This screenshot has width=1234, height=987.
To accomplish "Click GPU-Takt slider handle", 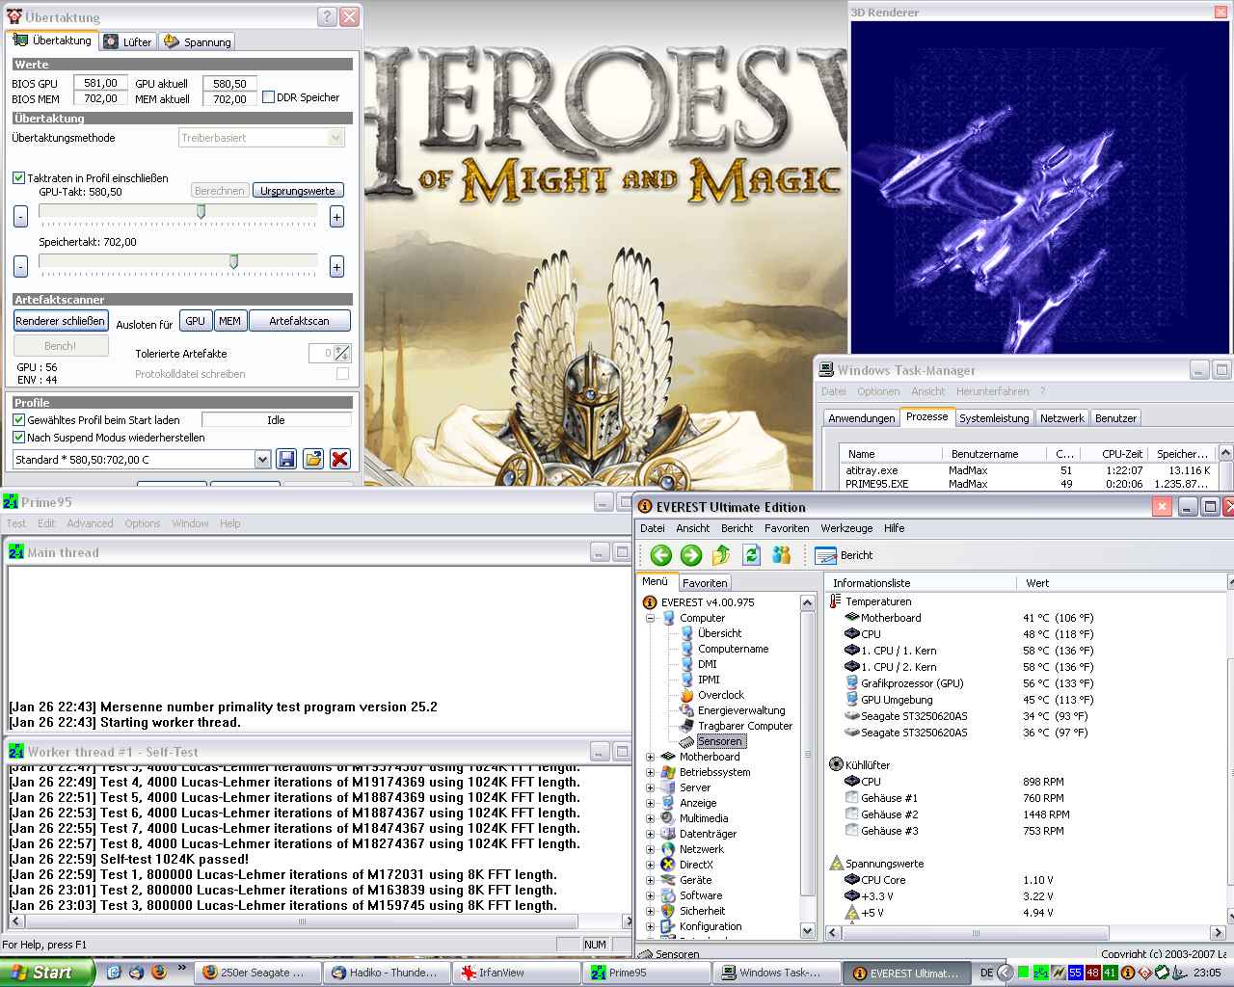I will tap(201, 211).
